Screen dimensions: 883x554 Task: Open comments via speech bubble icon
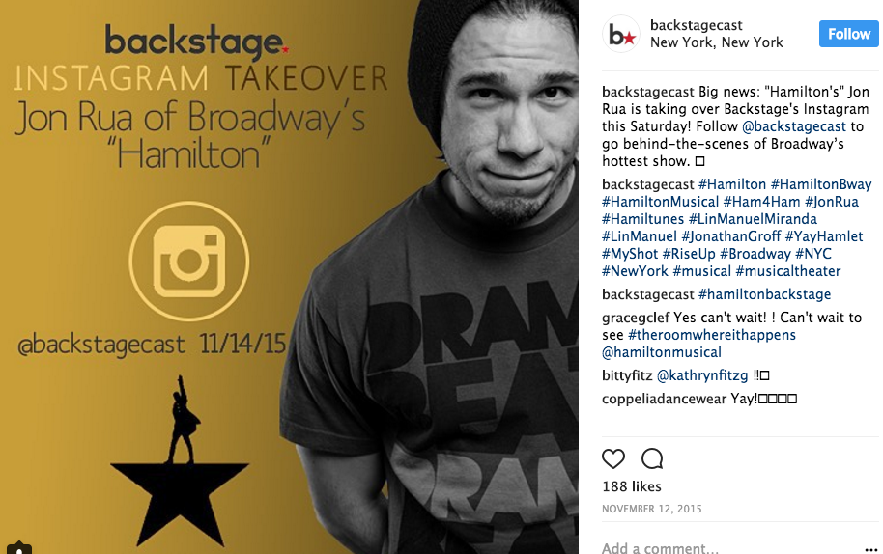point(652,459)
